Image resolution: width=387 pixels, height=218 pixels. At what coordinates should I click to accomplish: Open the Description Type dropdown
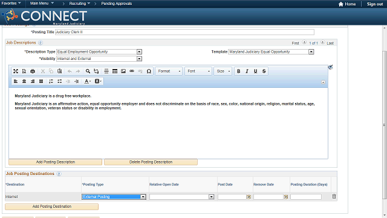[139, 51]
